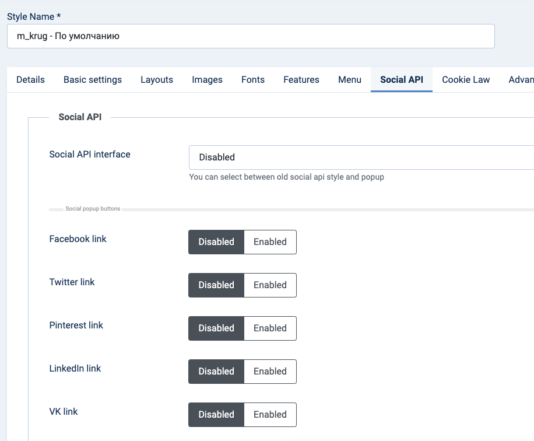Image resolution: width=534 pixels, height=441 pixels.
Task: Set Facebook link to Disabled
Action: (x=216, y=242)
